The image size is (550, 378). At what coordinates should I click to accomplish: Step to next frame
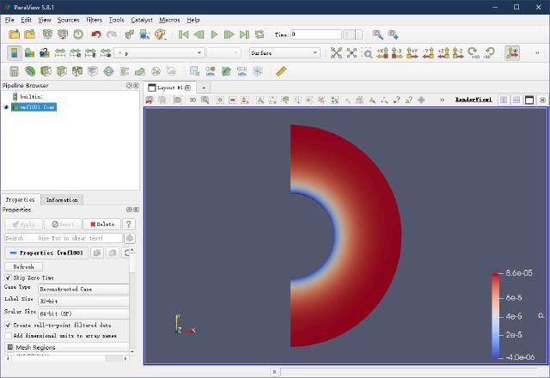pyautogui.click(x=229, y=34)
